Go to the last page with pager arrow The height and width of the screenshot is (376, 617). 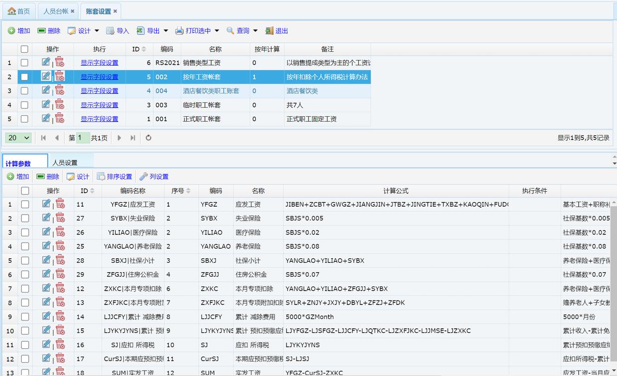(x=133, y=138)
